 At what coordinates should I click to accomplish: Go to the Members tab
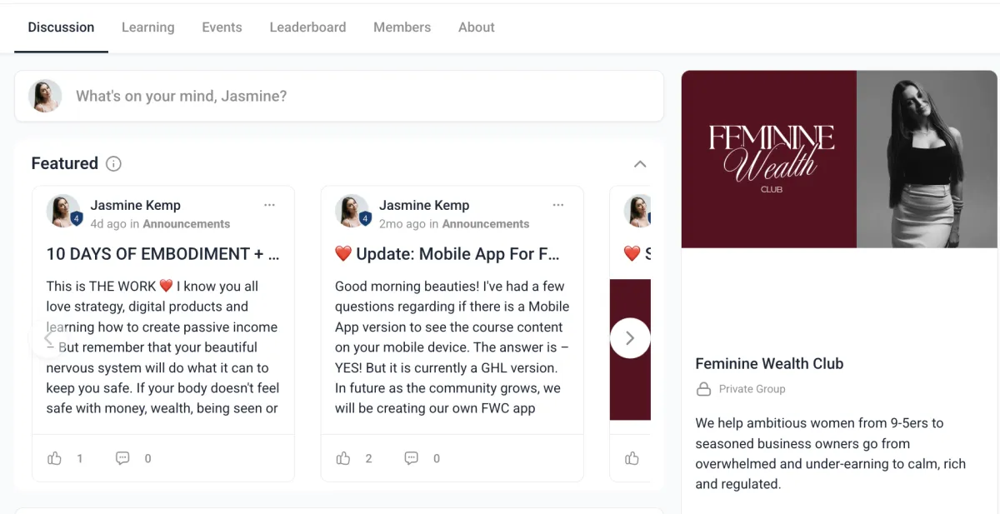(x=402, y=27)
